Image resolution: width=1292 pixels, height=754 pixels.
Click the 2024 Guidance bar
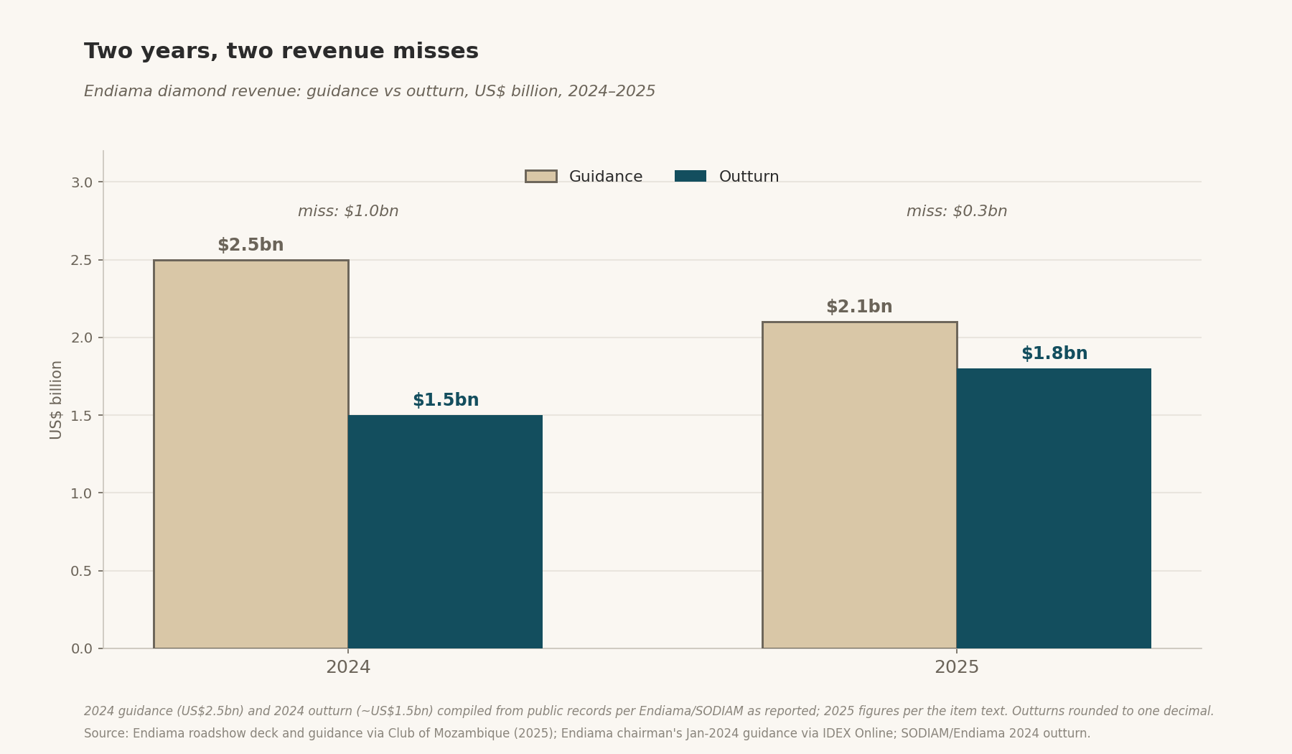[x=251, y=454]
